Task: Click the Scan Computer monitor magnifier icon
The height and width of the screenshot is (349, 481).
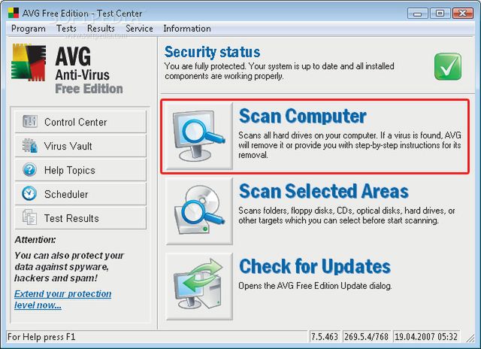Action: tap(199, 135)
